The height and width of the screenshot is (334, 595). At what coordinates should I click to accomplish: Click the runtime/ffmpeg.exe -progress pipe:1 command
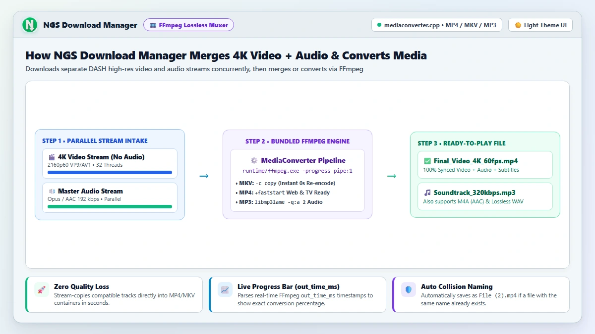pyautogui.click(x=297, y=171)
